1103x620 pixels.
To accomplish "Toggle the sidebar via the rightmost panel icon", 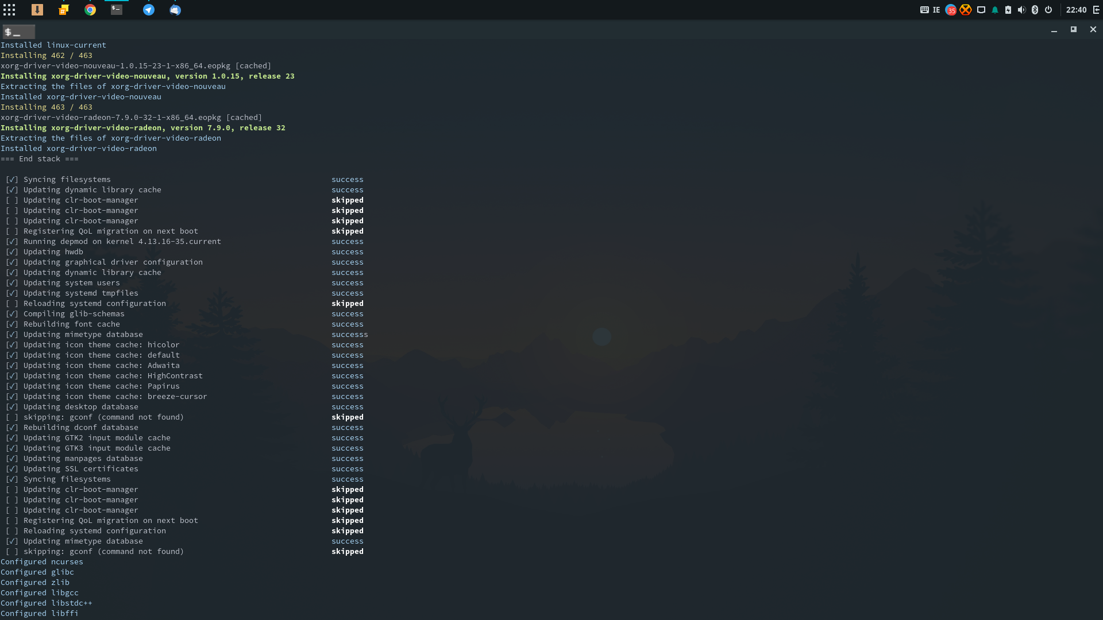I will click(1096, 10).
